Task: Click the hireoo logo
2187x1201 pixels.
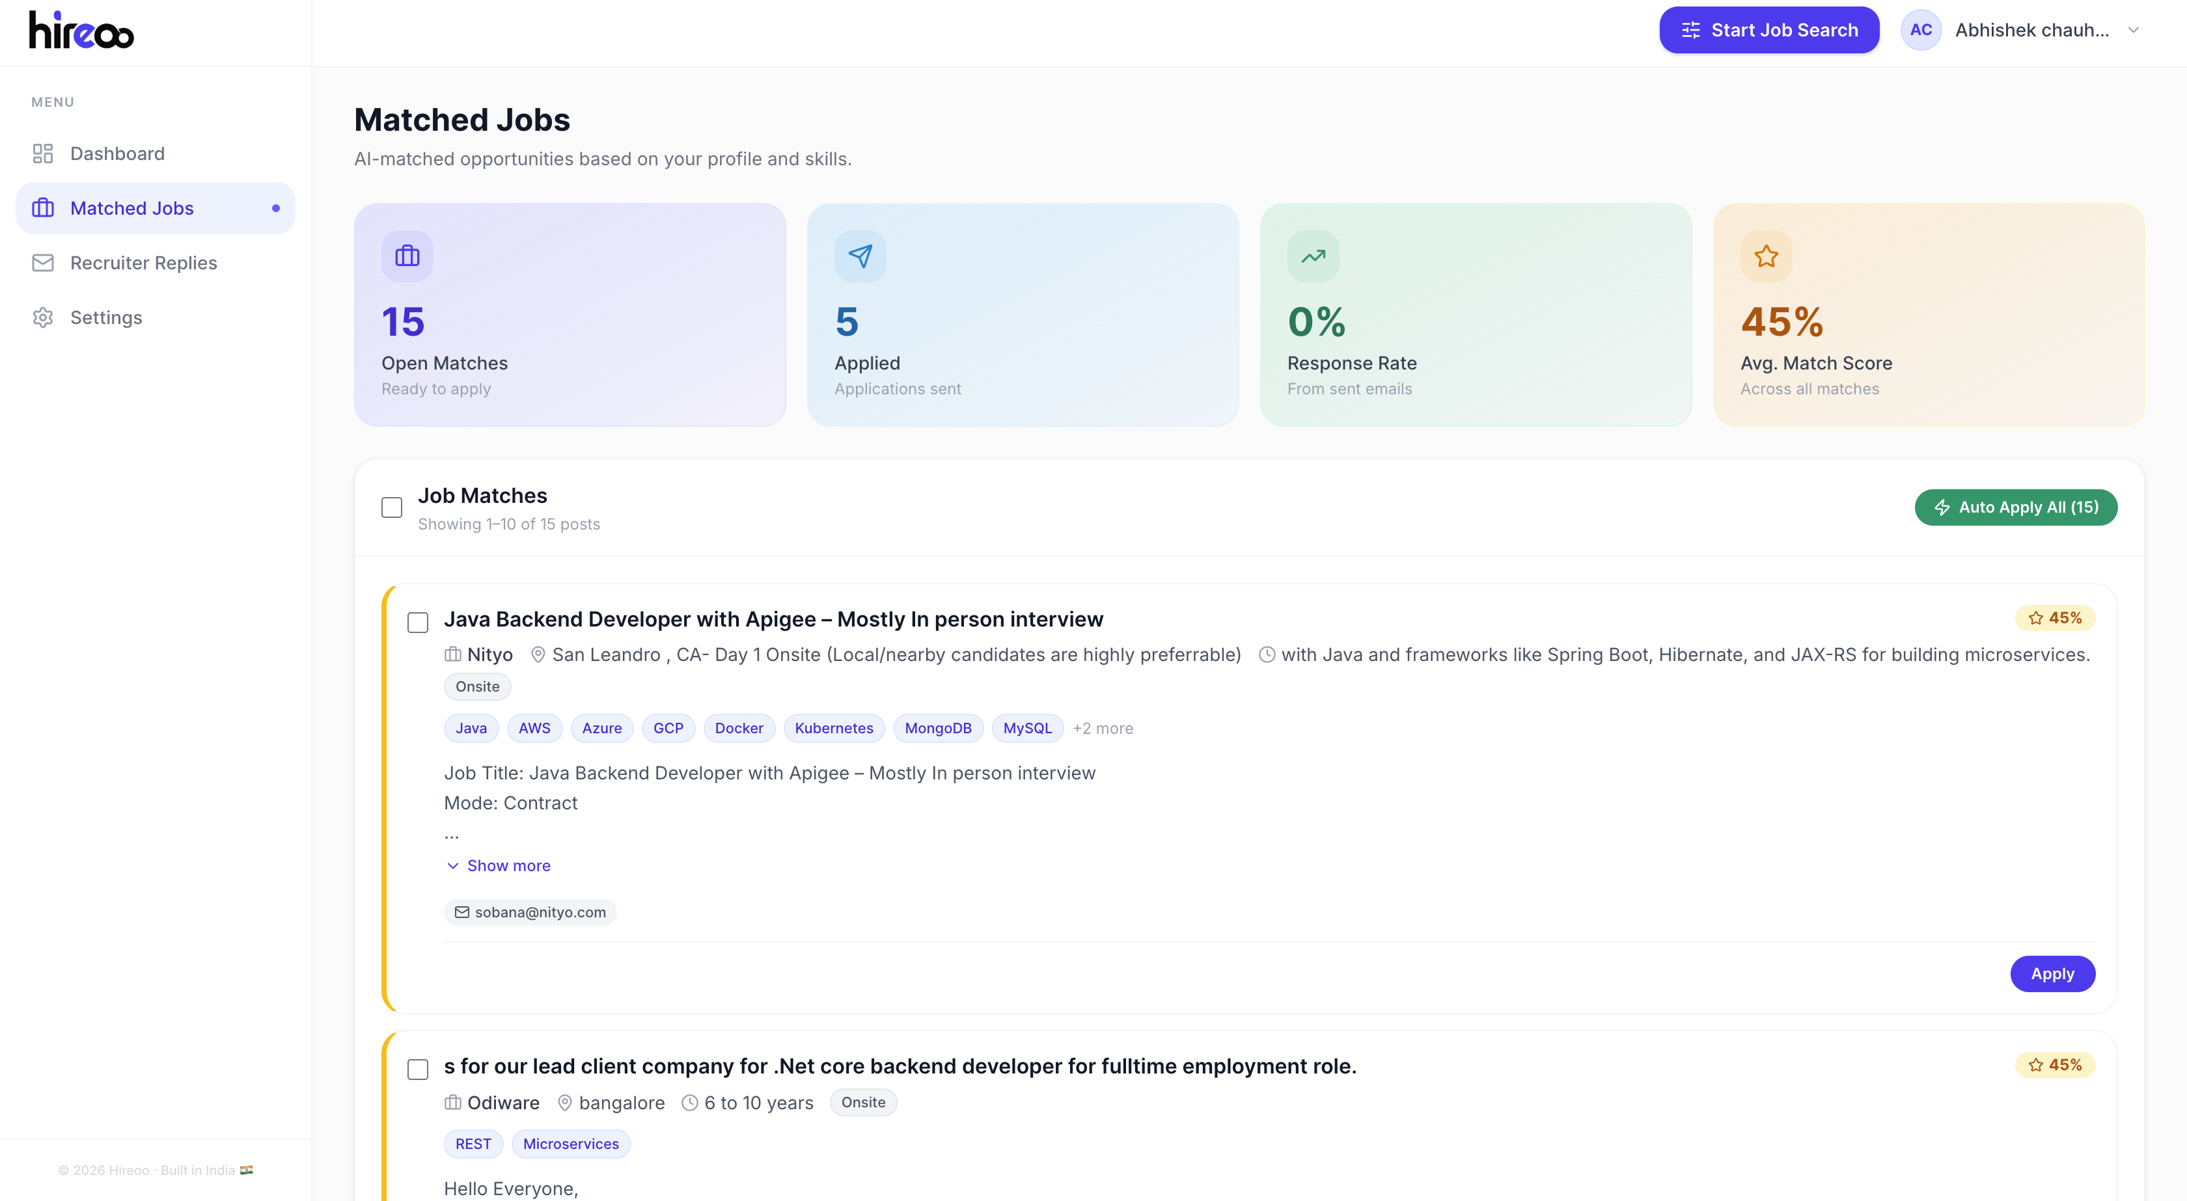Action: (x=80, y=30)
